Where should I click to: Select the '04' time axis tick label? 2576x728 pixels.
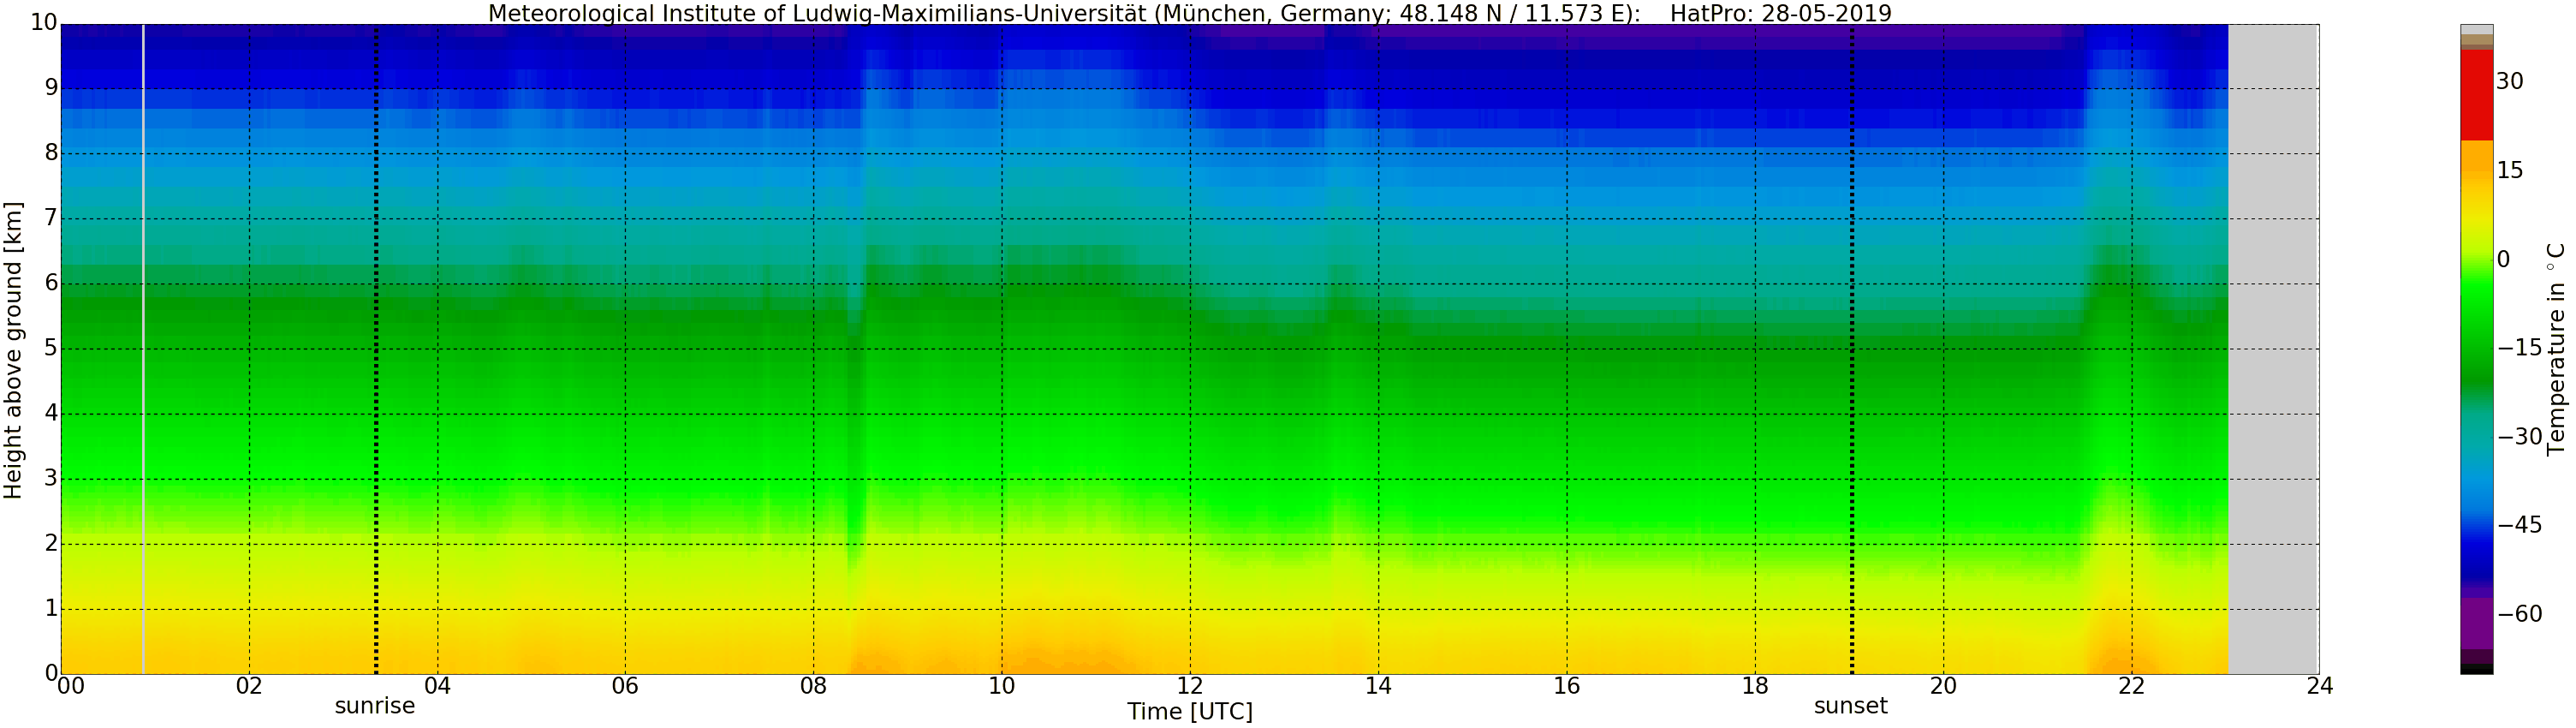[437, 686]
